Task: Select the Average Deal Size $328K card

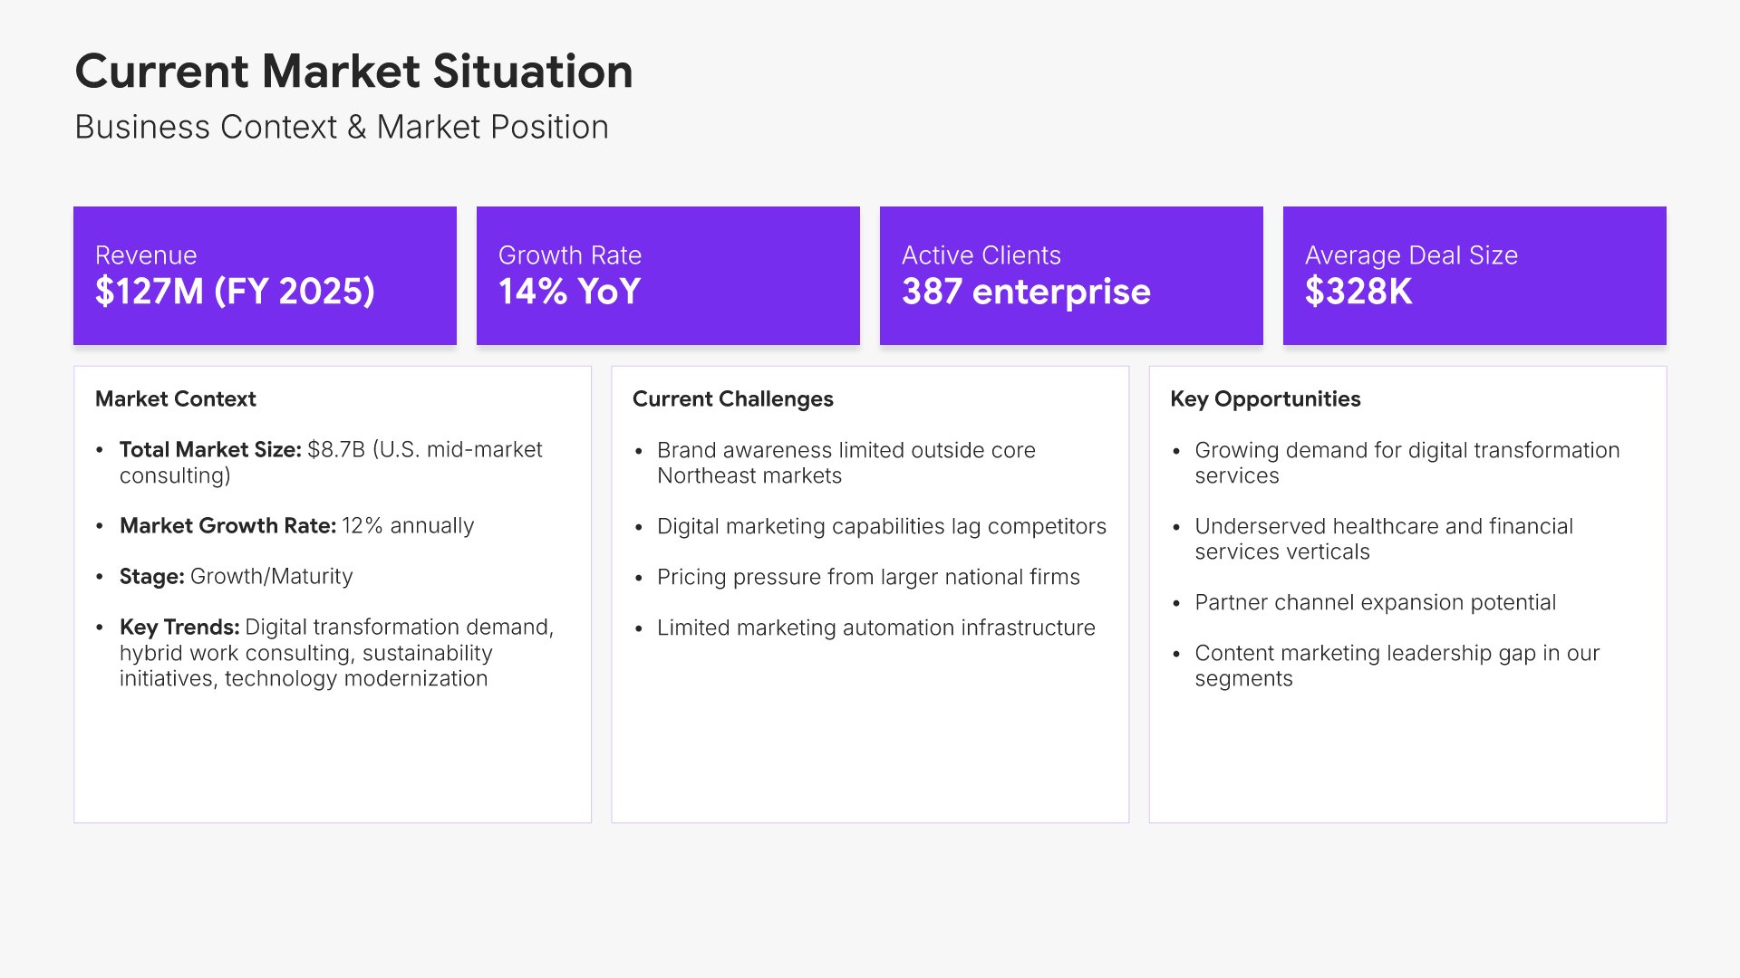Action: pos(1474,275)
